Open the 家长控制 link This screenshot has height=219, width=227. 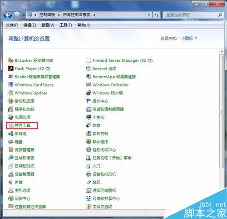click(x=100, y=134)
